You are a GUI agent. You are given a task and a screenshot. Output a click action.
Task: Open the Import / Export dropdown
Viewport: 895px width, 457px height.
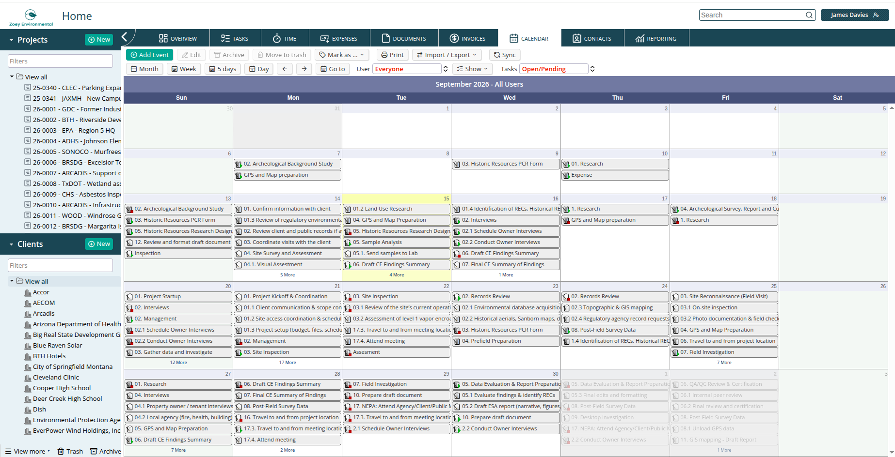[x=447, y=55]
